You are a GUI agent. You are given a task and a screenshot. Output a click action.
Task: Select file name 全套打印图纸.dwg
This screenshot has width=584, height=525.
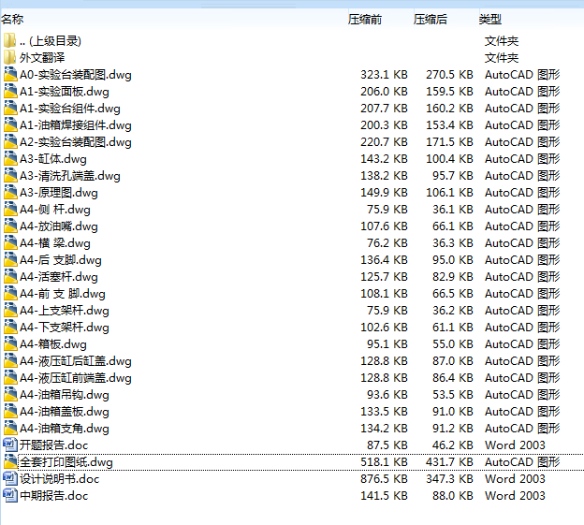click(x=66, y=461)
